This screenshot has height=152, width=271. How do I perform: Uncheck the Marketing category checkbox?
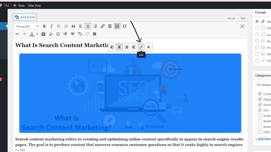pos(260,105)
